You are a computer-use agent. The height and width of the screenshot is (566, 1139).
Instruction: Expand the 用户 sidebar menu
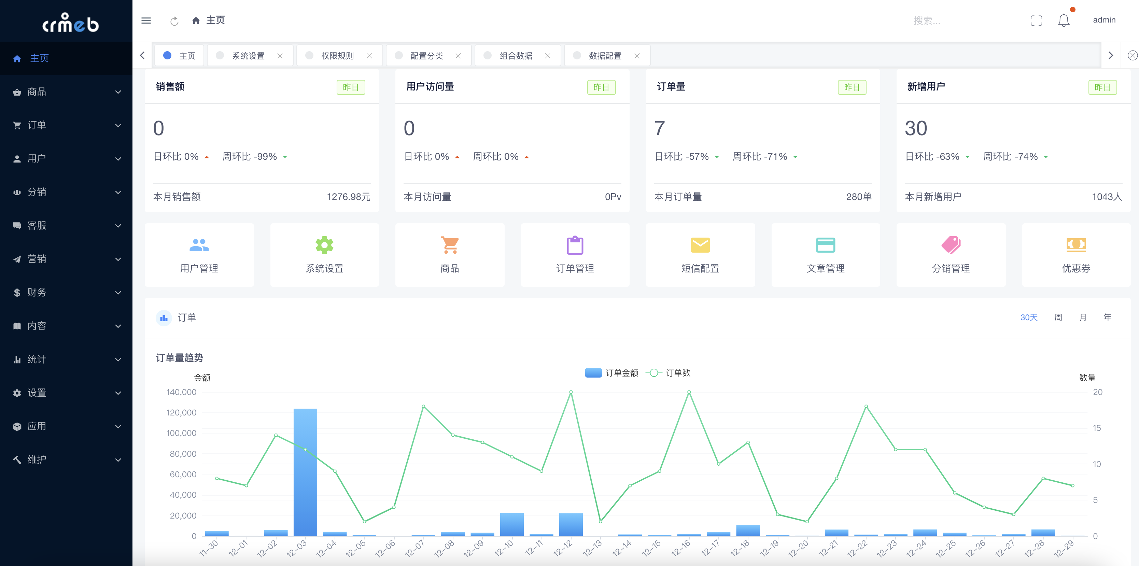(66, 159)
